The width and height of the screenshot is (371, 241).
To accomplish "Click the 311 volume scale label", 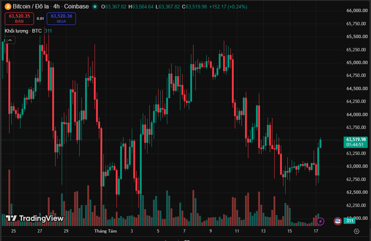I will pos(350,221).
